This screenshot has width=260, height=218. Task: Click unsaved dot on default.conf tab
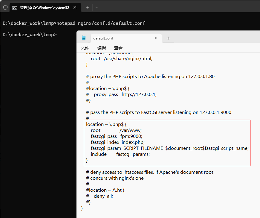click(155, 38)
